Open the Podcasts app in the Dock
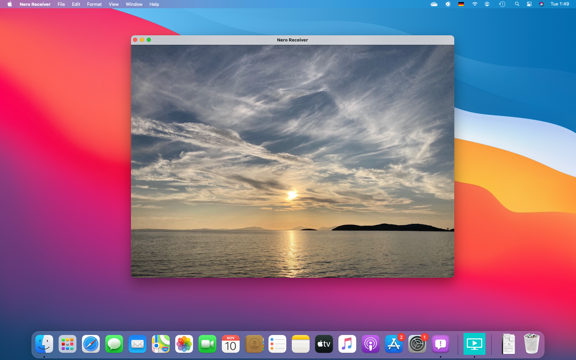 click(370, 344)
